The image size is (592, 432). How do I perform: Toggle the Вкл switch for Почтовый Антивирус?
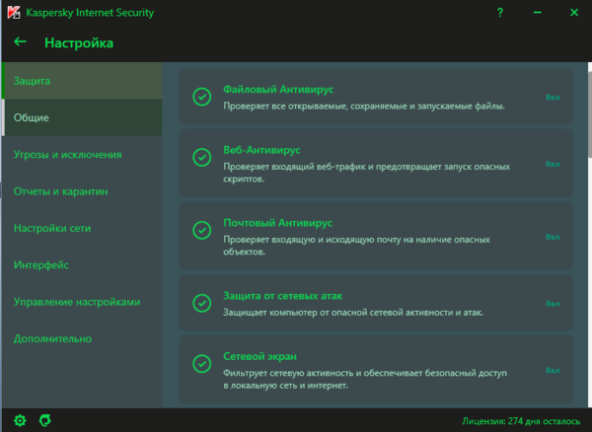click(x=552, y=237)
